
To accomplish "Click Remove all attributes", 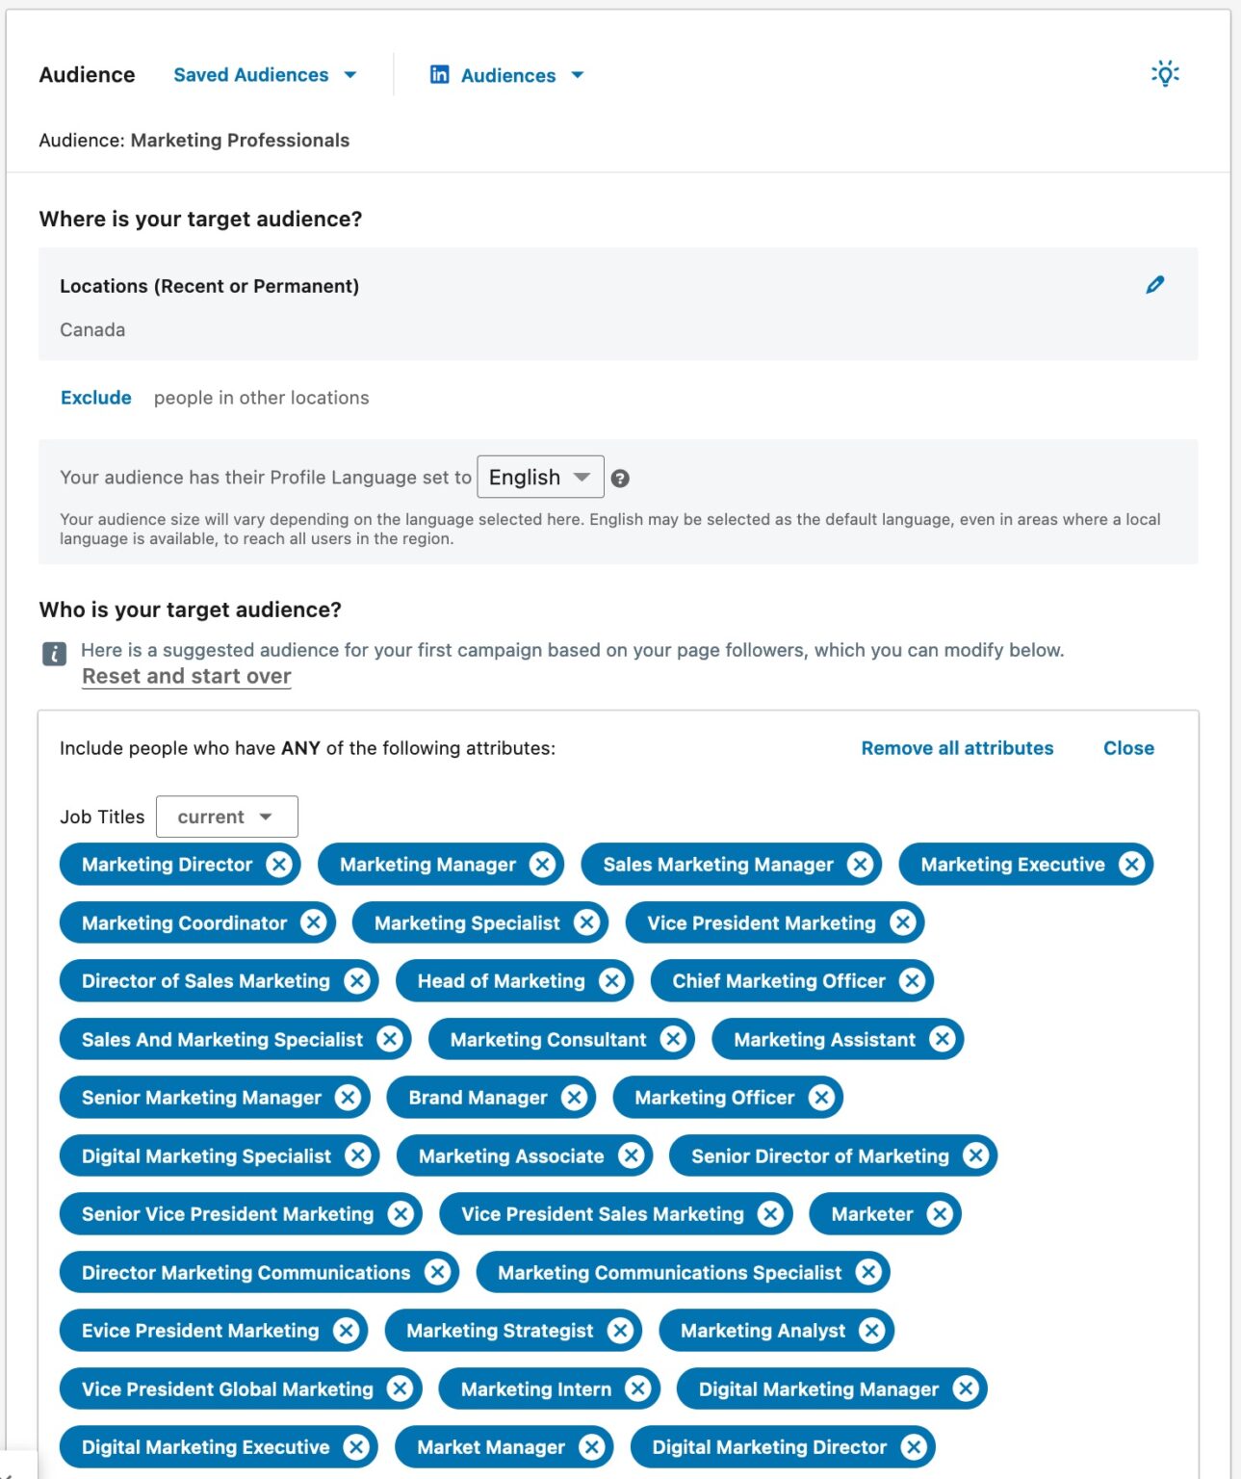I will tap(957, 748).
